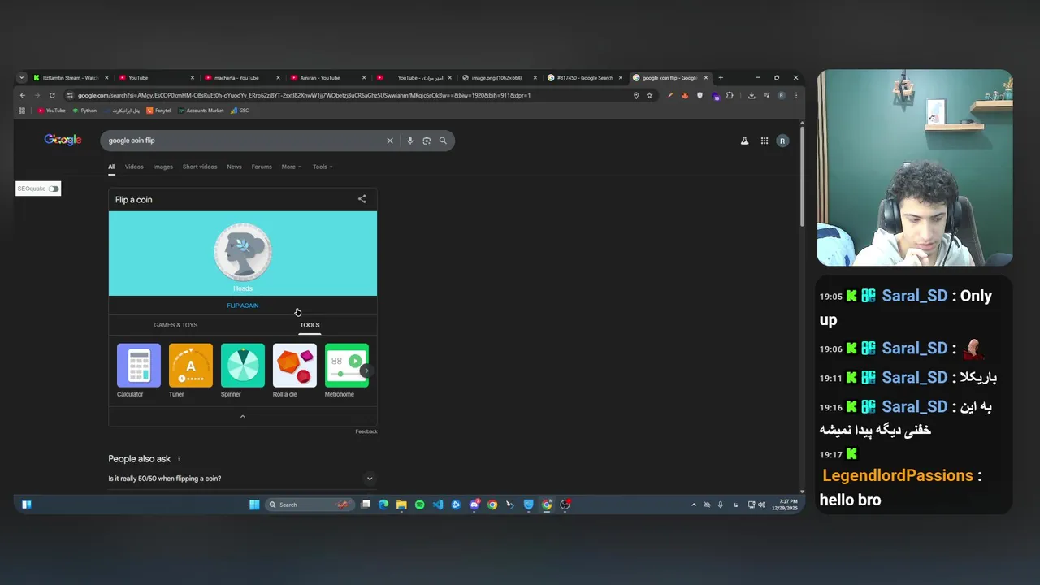The height and width of the screenshot is (585, 1040).
Task: Collapse the tools panel with up chevron
Action: tap(242, 416)
